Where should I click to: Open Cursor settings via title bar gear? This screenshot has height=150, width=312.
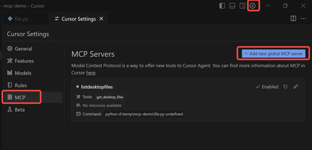[x=252, y=6]
